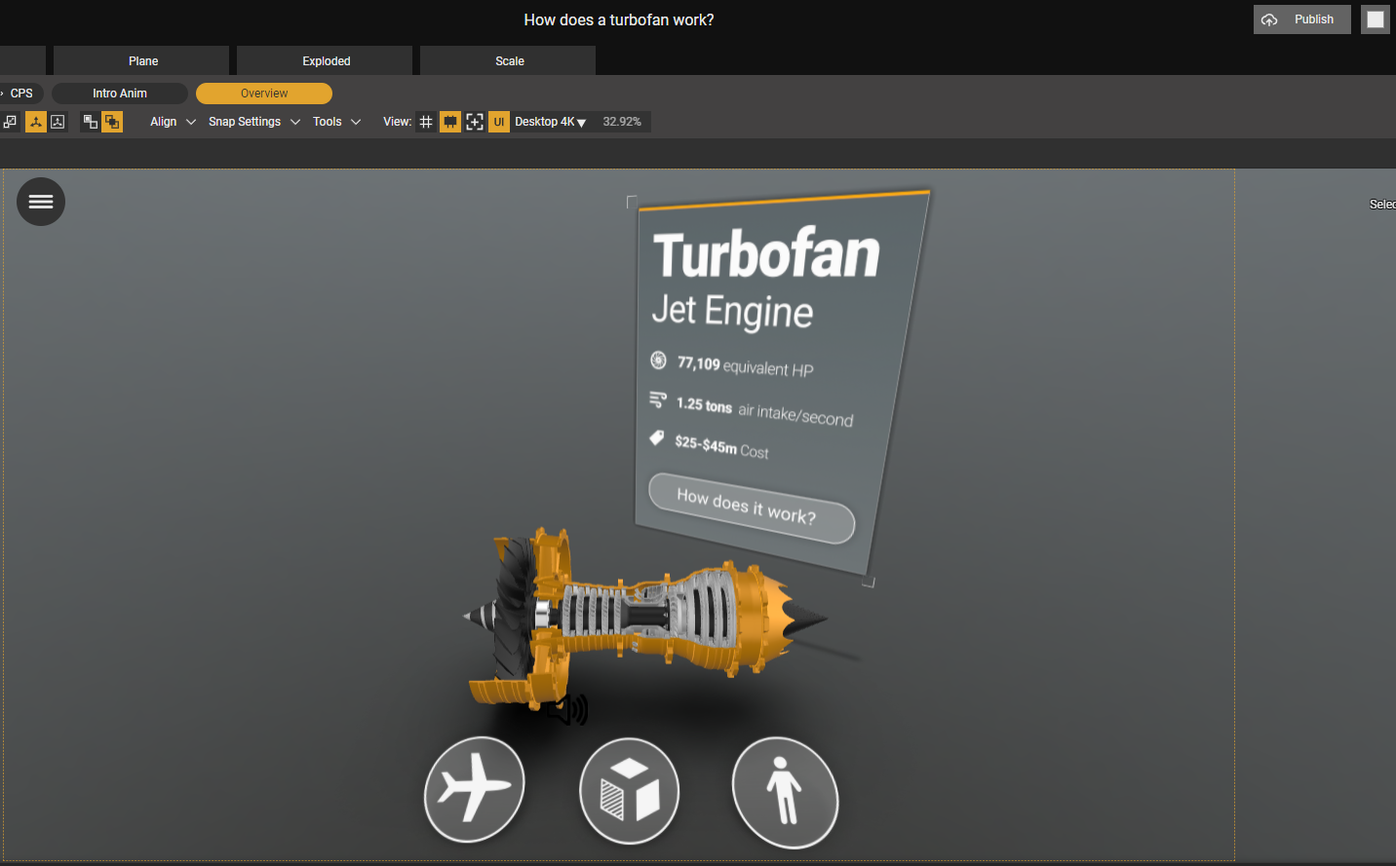Select the Intro Anim state pill
Image resolution: width=1396 pixels, height=866 pixels.
coord(120,94)
